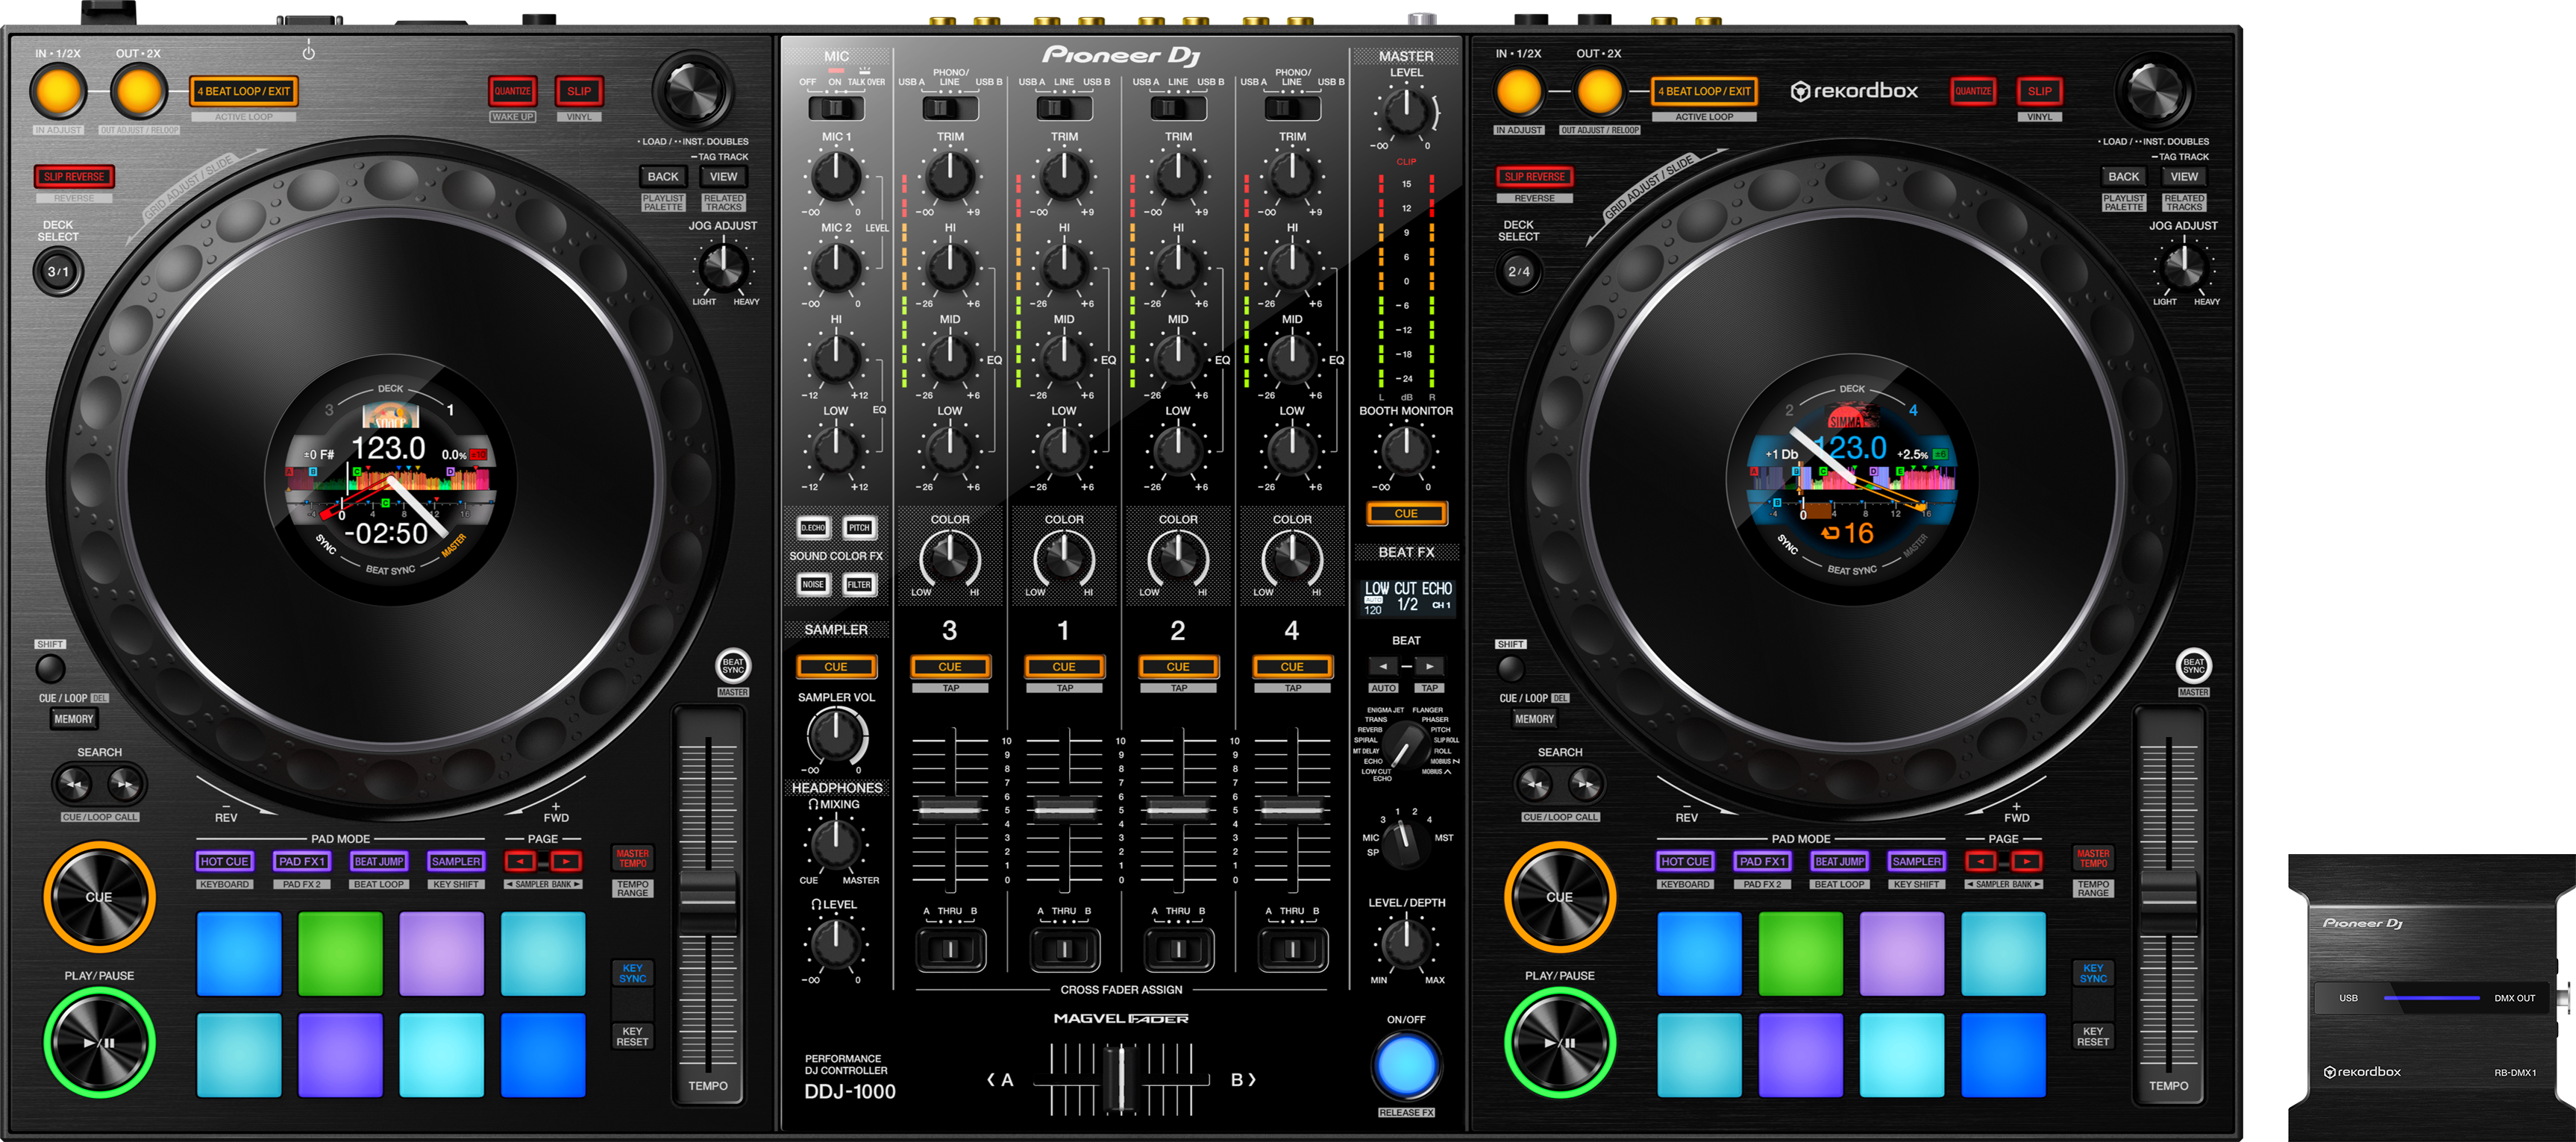2576x1142 pixels.
Task: Click left deck Beat Sync round button
Action: tap(733, 665)
